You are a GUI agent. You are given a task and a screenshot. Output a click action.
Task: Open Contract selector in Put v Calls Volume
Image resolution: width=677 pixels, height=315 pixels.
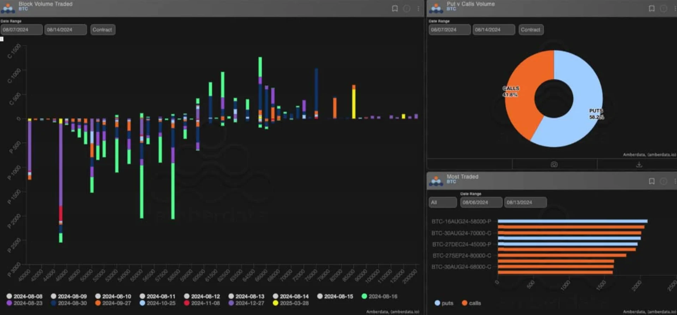531,30
